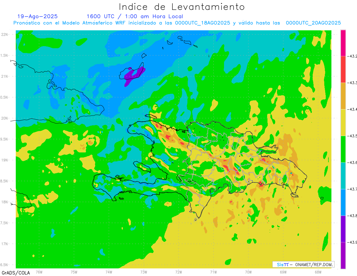Select the '-43.3' color legend value
Viewport: 357px width, 276px height.
tap(352, 83)
